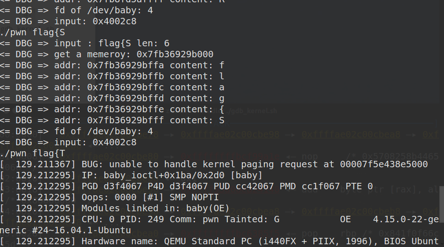
Task: Click the last 'fd of /dev/baby: 4' line
Action: pyautogui.click(x=77, y=132)
